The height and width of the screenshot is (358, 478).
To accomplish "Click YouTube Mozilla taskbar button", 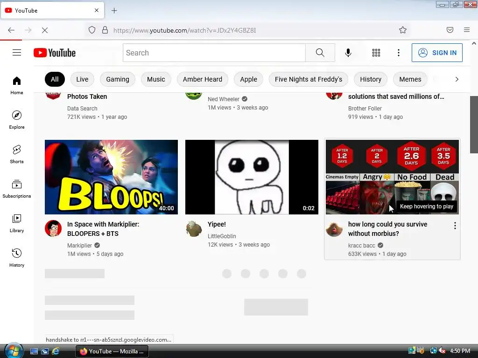I will [x=112, y=351].
